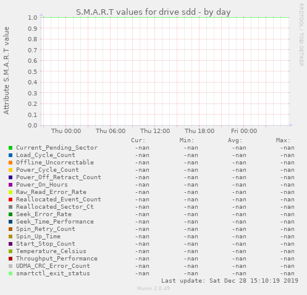This screenshot has height=295, width=307.
Task: Click the Offline_Uncorrectable orange legend swatch
Action: click(11, 163)
